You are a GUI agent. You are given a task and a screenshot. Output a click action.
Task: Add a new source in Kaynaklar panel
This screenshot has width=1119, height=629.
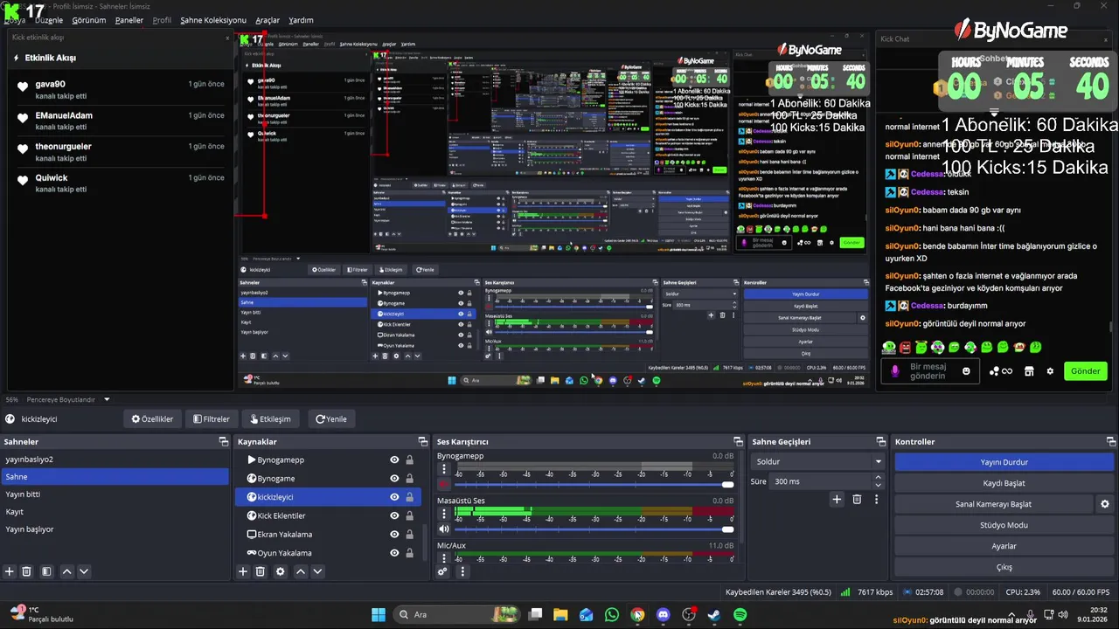pos(243,571)
